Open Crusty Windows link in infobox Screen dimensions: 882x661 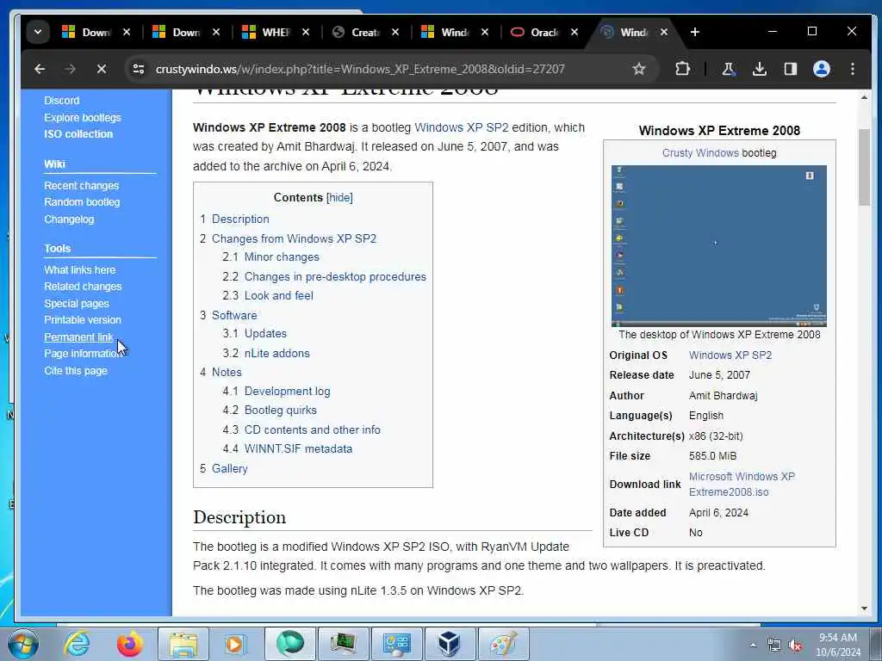point(700,153)
